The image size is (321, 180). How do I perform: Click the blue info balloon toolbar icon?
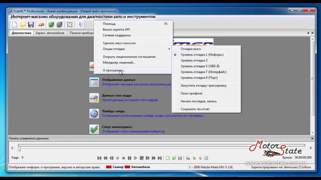tap(80, 24)
